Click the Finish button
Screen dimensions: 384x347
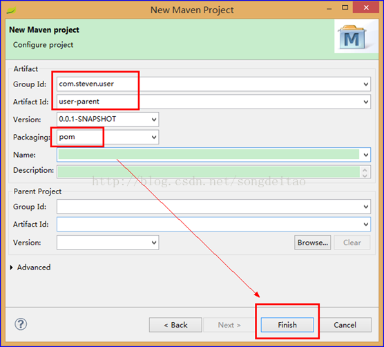pyautogui.click(x=287, y=325)
